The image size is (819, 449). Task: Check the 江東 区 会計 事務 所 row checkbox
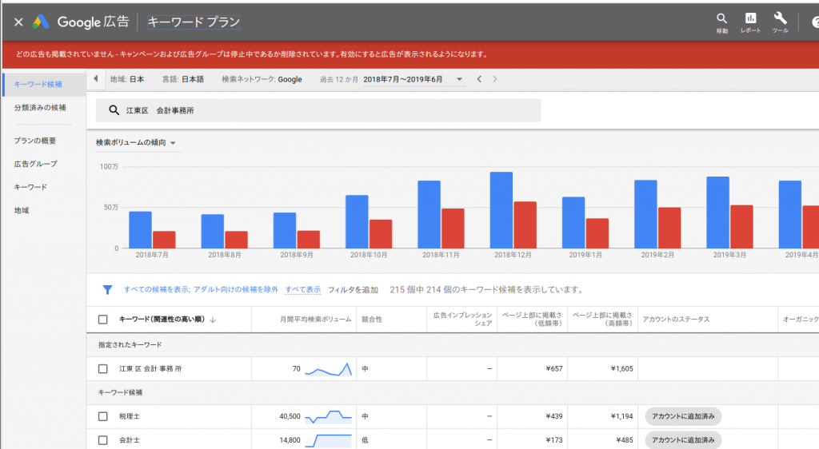click(103, 368)
